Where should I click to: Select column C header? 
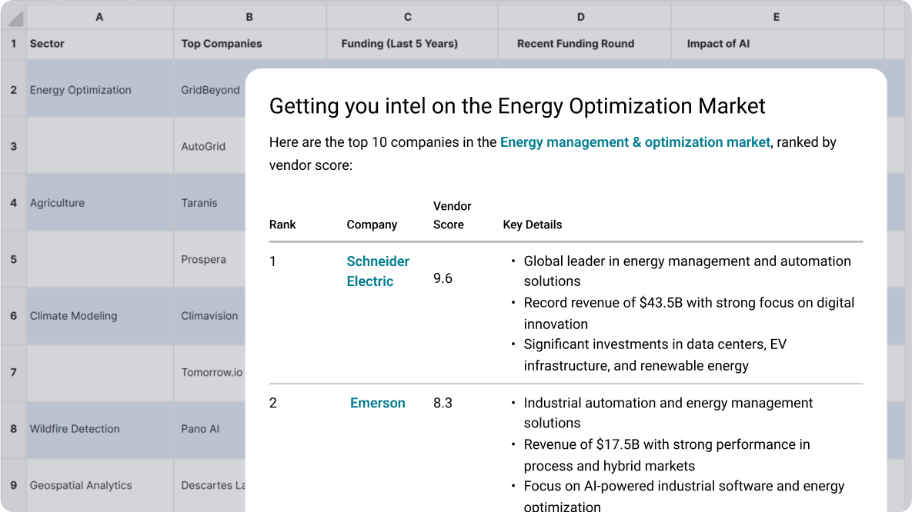pos(408,17)
